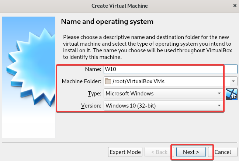Open the Version dropdown showing Windows 10 (32-bit)
Screen dimensions: 239x161
[163, 106]
